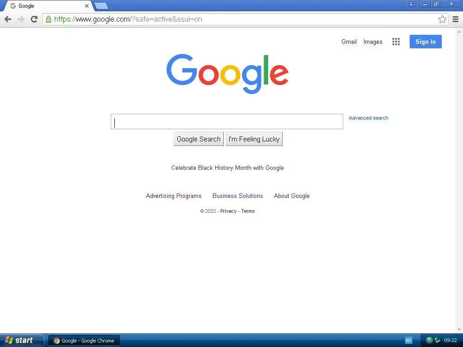The image size is (463, 347).
Task: Click I'm Feeling Lucky button
Action: pyautogui.click(x=254, y=139)
